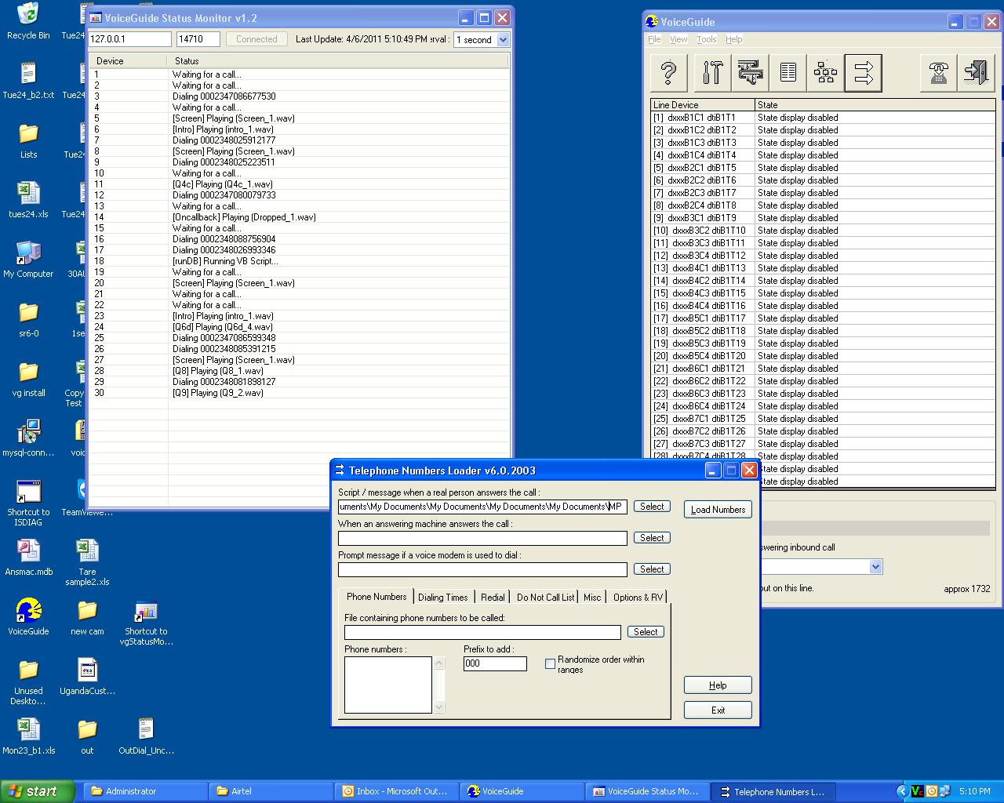Click the Connected button in Status Monitor
Image resolution: width=1004 pixels, height=803 pixels.
[256, 39]
